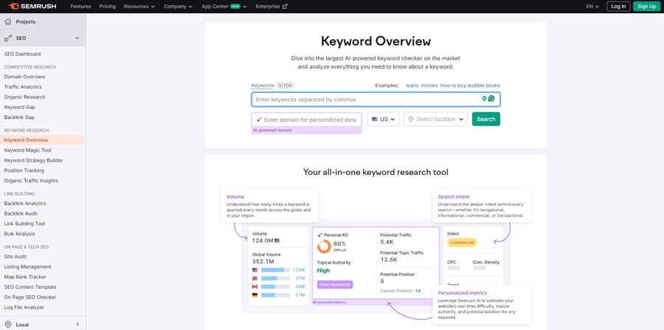This screenshot has width=664, height=330.
Task: Open Bulk Analysis in sidebar
Action: (x=19, y=234)
